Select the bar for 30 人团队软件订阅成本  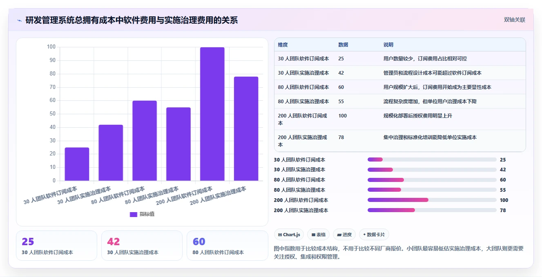pyautogui.click(x=77, y=164)
